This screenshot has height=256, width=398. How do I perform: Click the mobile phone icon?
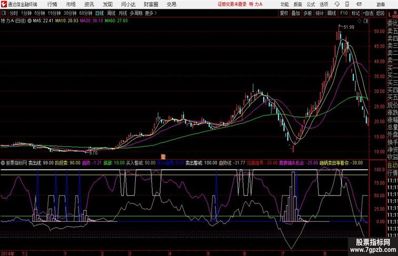click(347, 4)
